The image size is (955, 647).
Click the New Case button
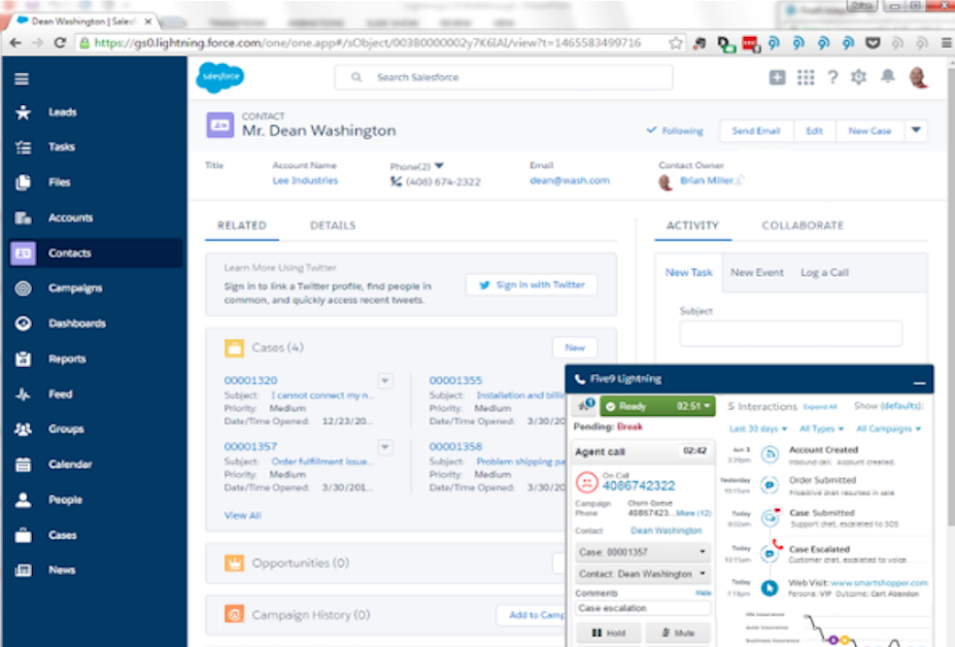[x=870, y=130]
